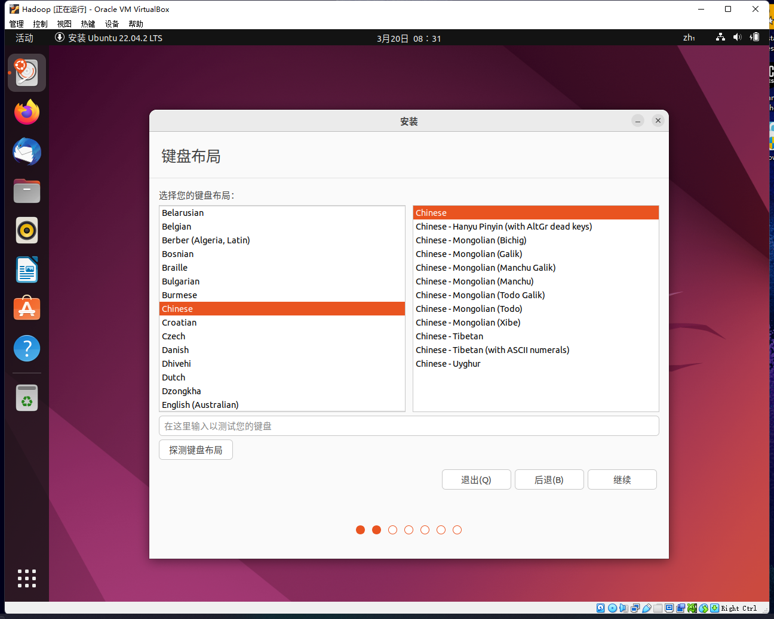Image resolution: width=774 pixels, height=619 pixels.
Task: Minimize the installer dialog
Action: click(x=638, y=120)
